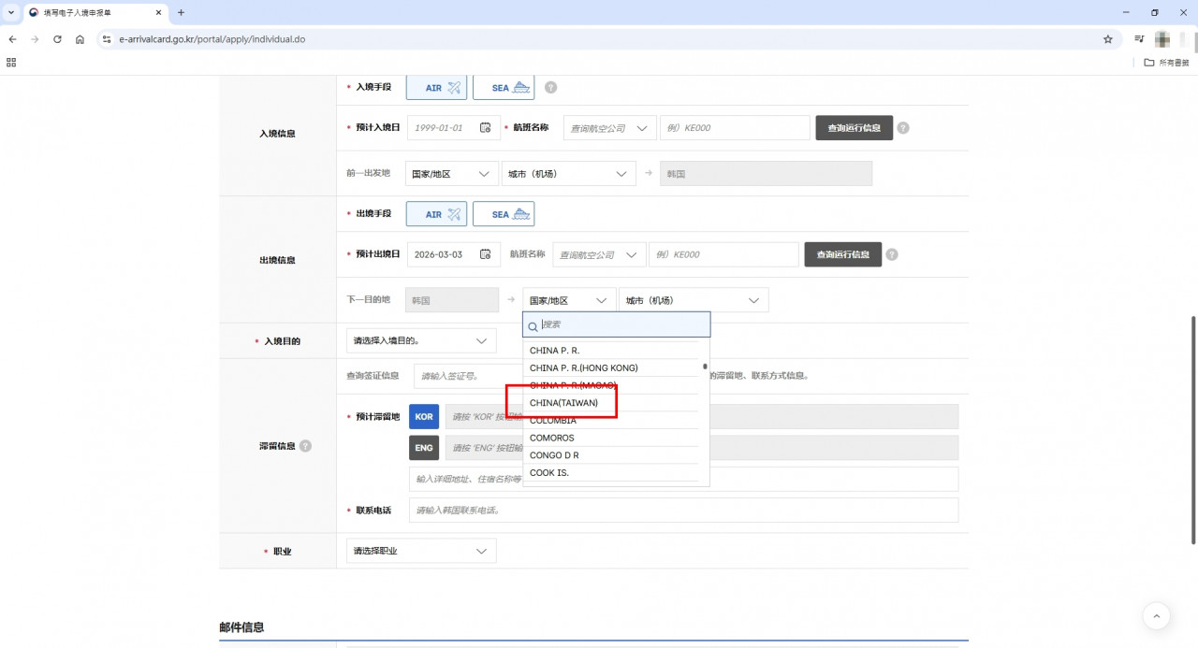Viewport: 1198px width, 648px height.
Task: Click departure 查询运行信息 button
Action: click(x=842, y=254)
